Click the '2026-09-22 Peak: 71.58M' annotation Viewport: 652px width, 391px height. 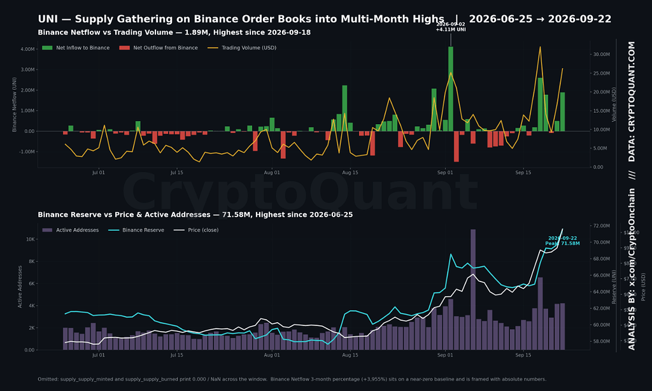[562, 241]
